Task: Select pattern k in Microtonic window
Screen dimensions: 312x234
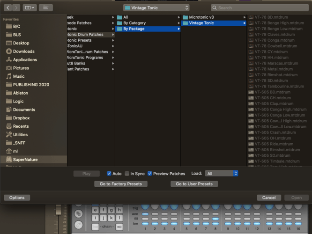Action: [111, 218]
